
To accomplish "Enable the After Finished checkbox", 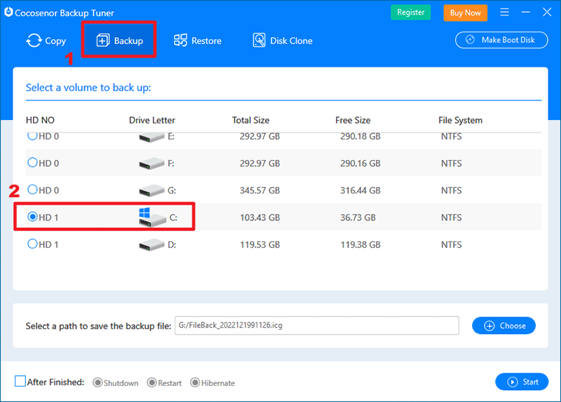I will [20, 381].
